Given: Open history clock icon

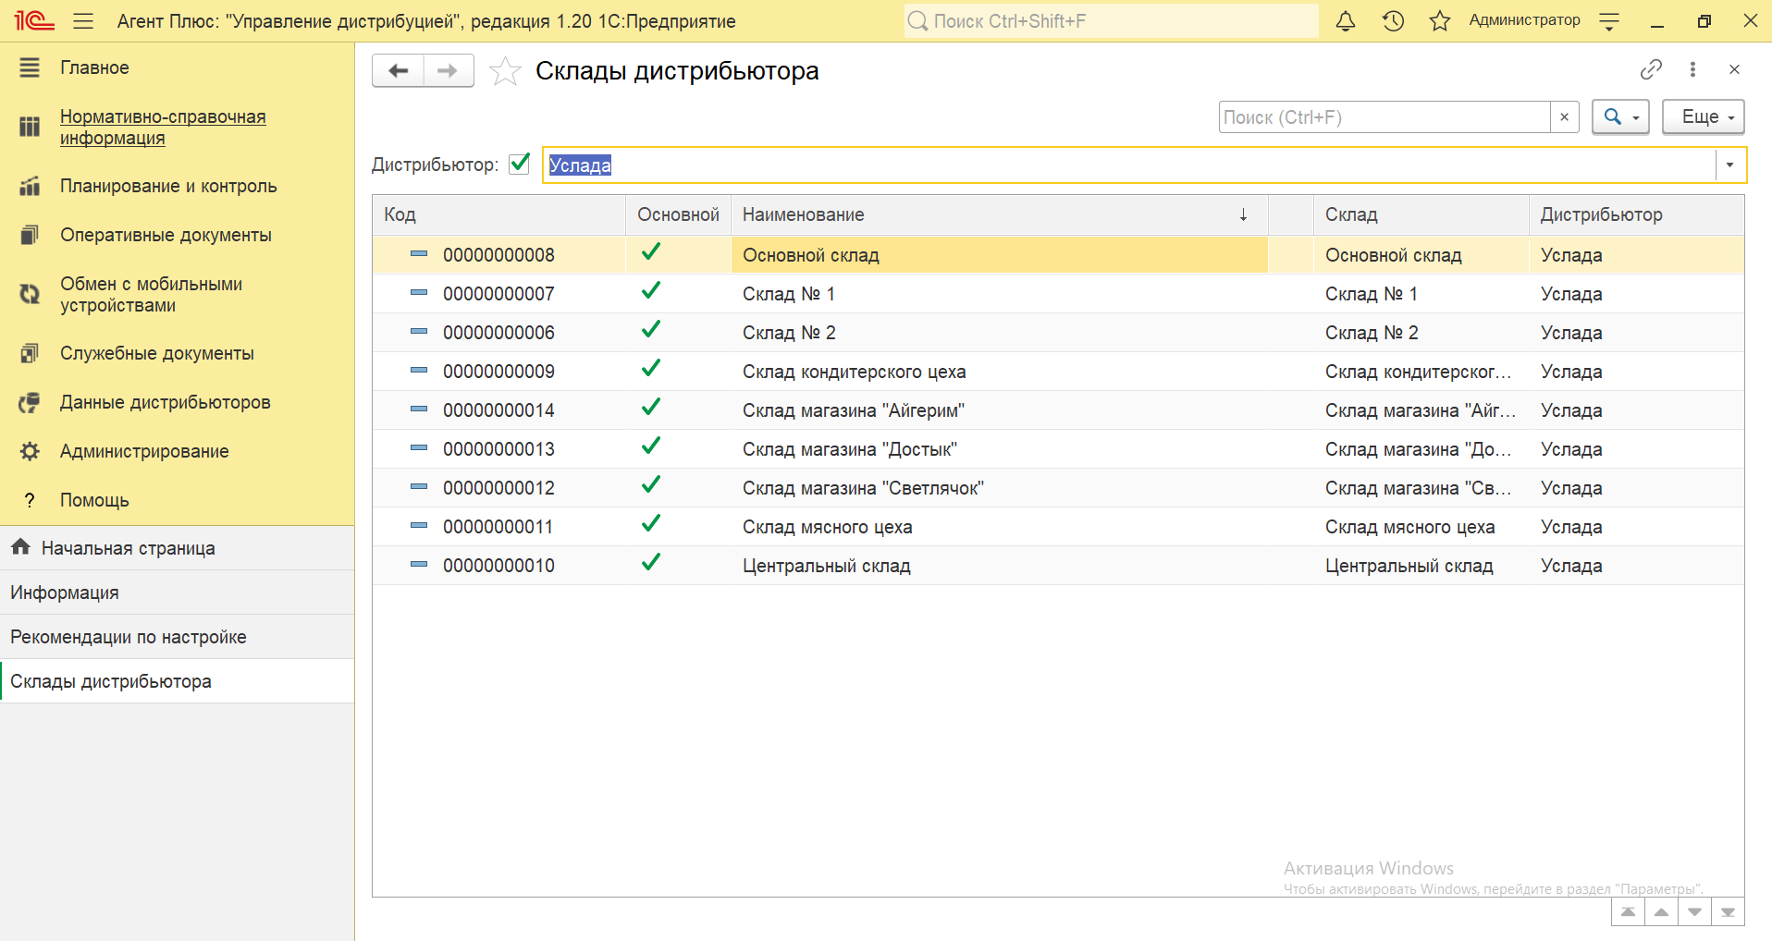Looking at the screenshot, I should (x=1393, y=20).
